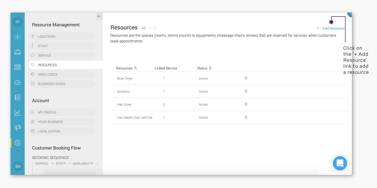Click linked service count 2 for Hair Dryer
The image size is (377, 188).
164,105
